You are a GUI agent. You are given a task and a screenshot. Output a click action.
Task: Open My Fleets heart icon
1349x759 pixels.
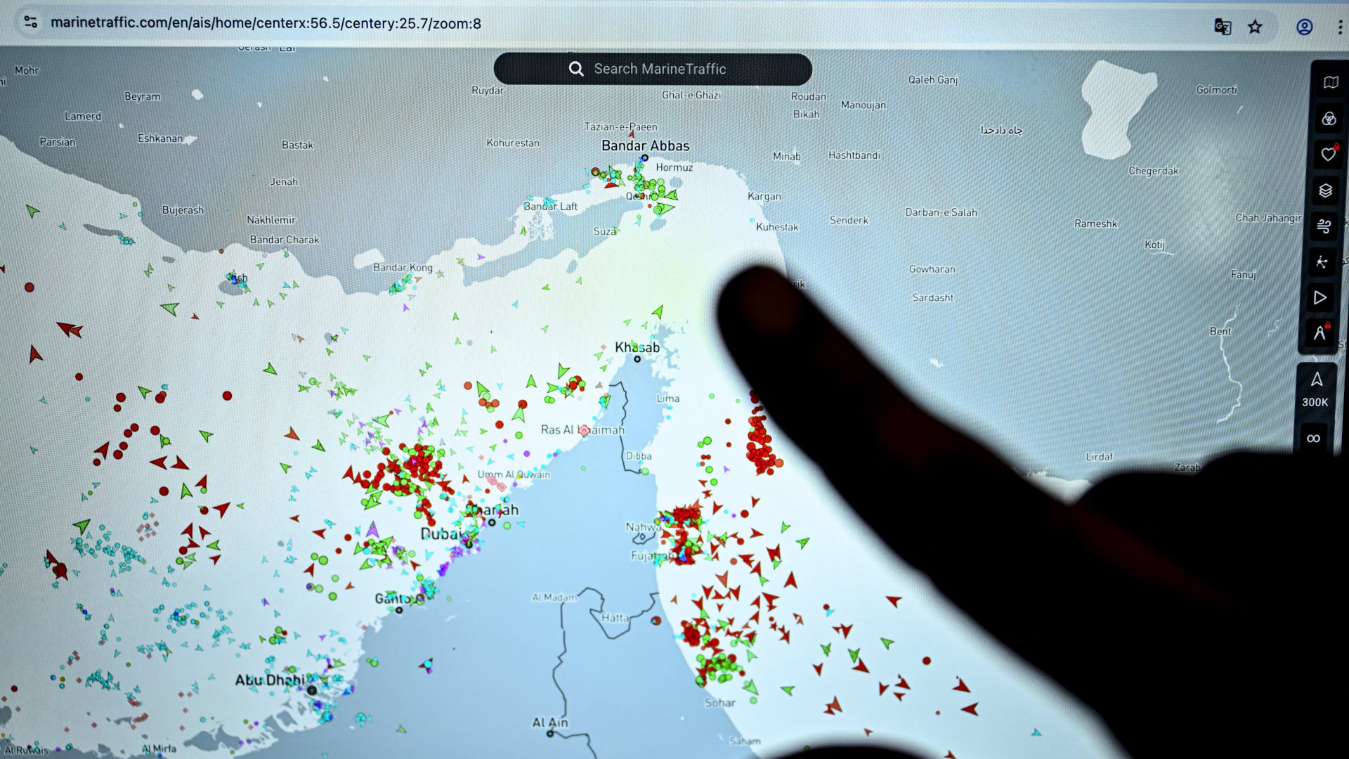[x=1328, y=155]
